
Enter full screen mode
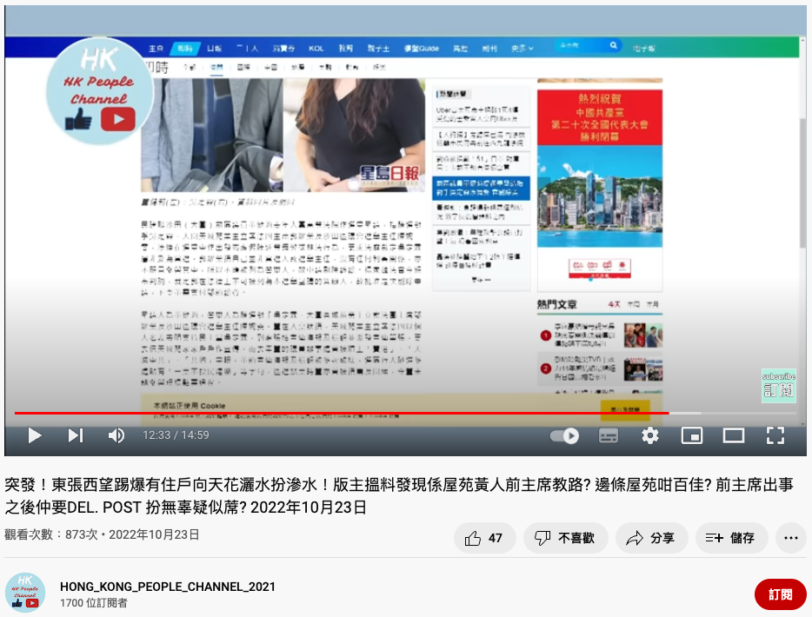[775, 436]
